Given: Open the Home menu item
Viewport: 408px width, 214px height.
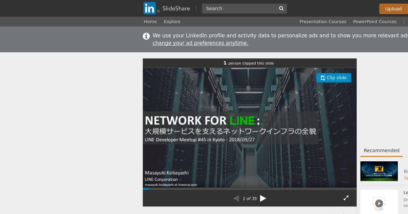Looking at the screenshot, I should 150,21.
